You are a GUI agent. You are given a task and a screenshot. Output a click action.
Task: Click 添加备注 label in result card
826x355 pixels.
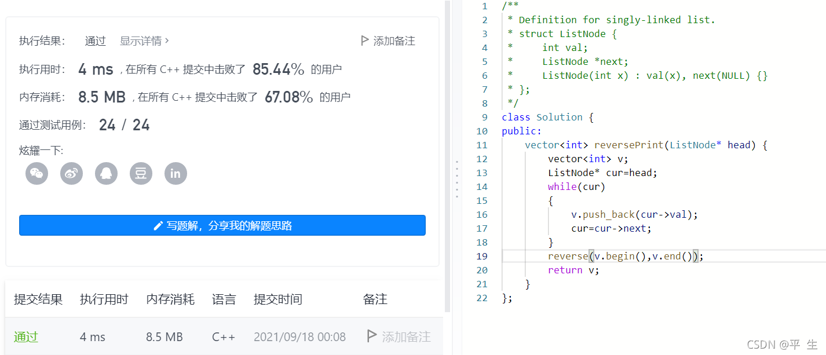click(x=394, y=41)
